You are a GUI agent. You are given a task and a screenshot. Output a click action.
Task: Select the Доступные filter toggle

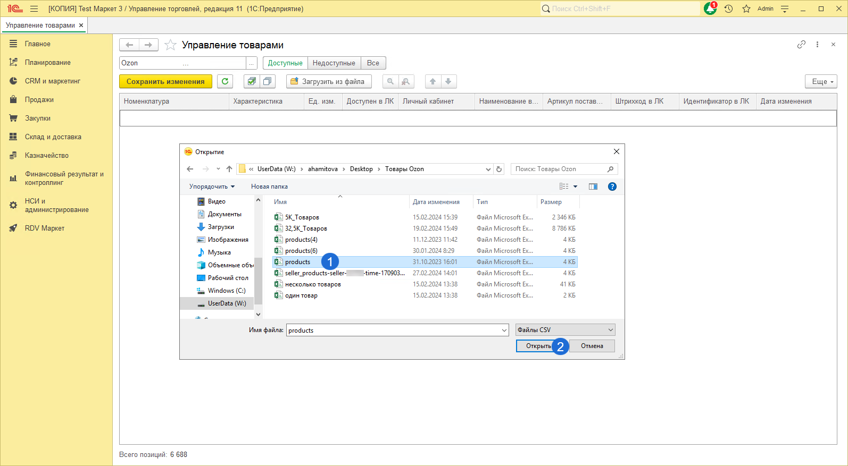[285, 63]
